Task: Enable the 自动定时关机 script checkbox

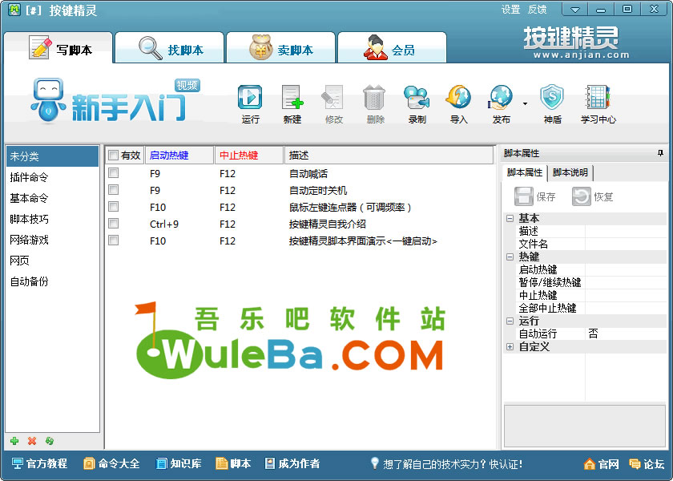Action: (x=113, y=190)
